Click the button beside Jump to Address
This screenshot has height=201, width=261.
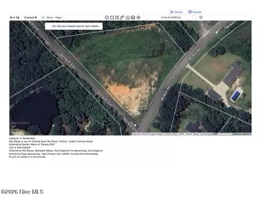(x=194, y=17)
